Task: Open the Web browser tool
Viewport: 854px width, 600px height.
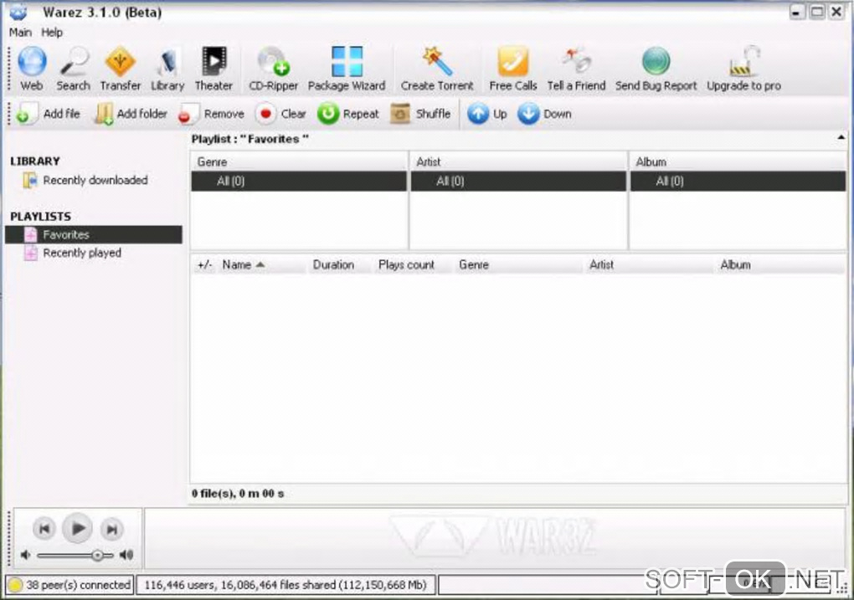Action: click(32, 69)
